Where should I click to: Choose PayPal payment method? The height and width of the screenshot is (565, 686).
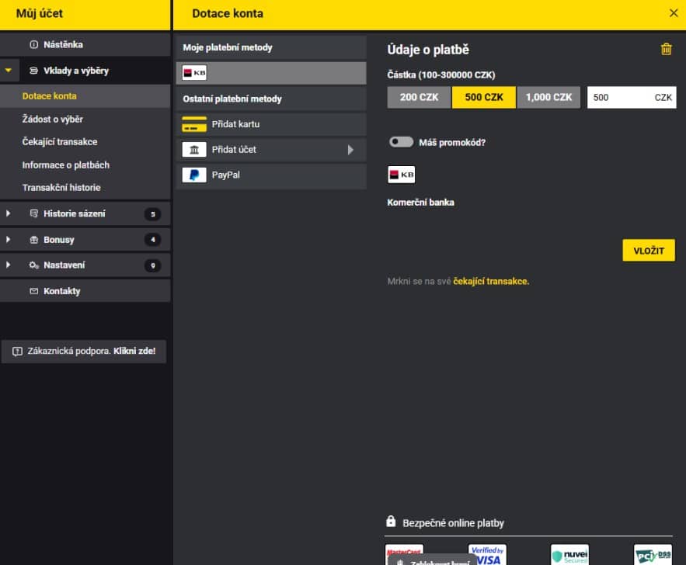(271, 175)
